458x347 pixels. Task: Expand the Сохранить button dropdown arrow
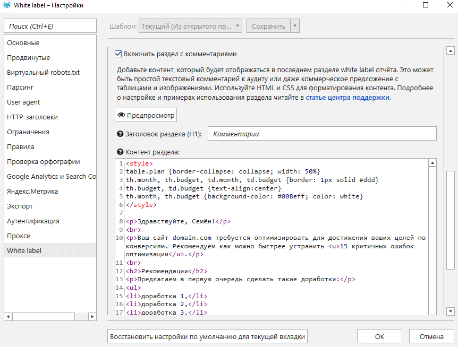point(295,26)
